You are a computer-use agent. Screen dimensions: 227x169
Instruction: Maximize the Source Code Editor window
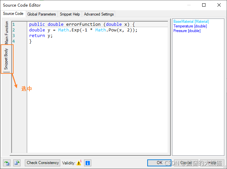click(204, 5)
